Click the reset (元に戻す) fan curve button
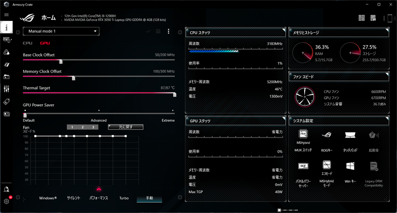This screenshot has width=397, height=213. (126, 127)
